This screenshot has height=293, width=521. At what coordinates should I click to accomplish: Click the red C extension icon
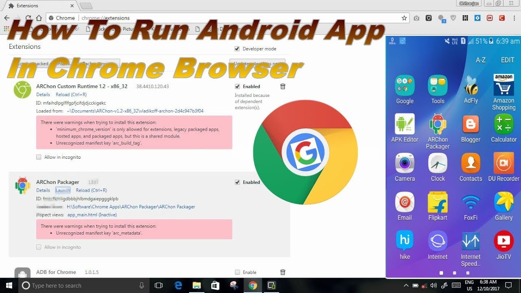502,18
